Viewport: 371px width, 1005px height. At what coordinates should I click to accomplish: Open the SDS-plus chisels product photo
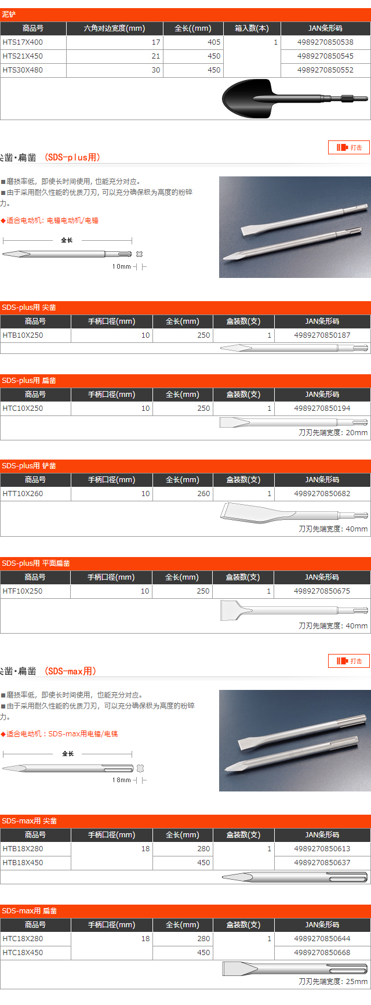294,227
